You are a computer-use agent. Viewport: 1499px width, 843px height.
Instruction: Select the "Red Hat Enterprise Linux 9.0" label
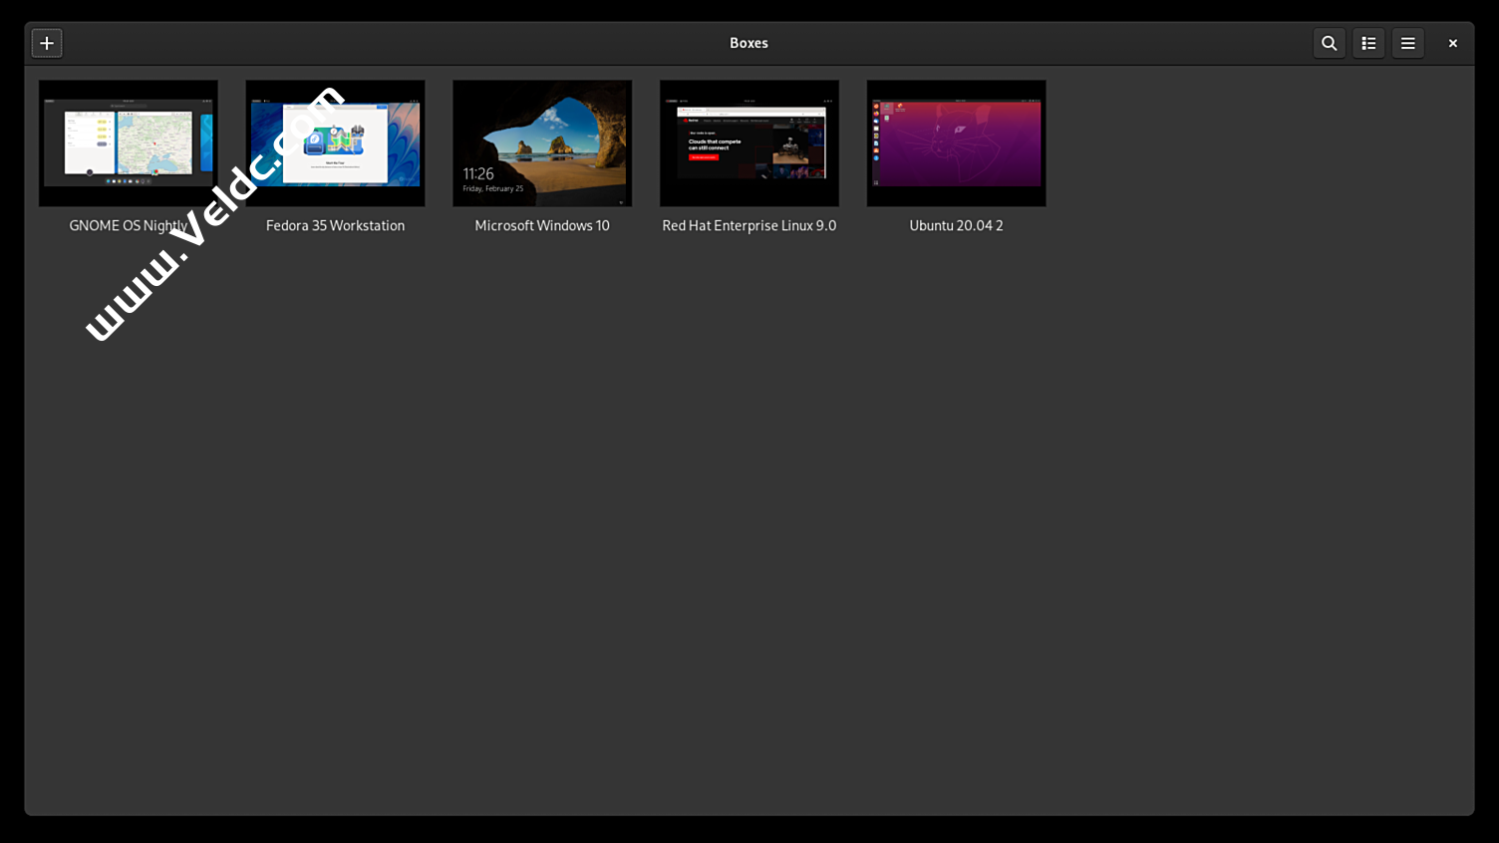click(x=749, y=226)
